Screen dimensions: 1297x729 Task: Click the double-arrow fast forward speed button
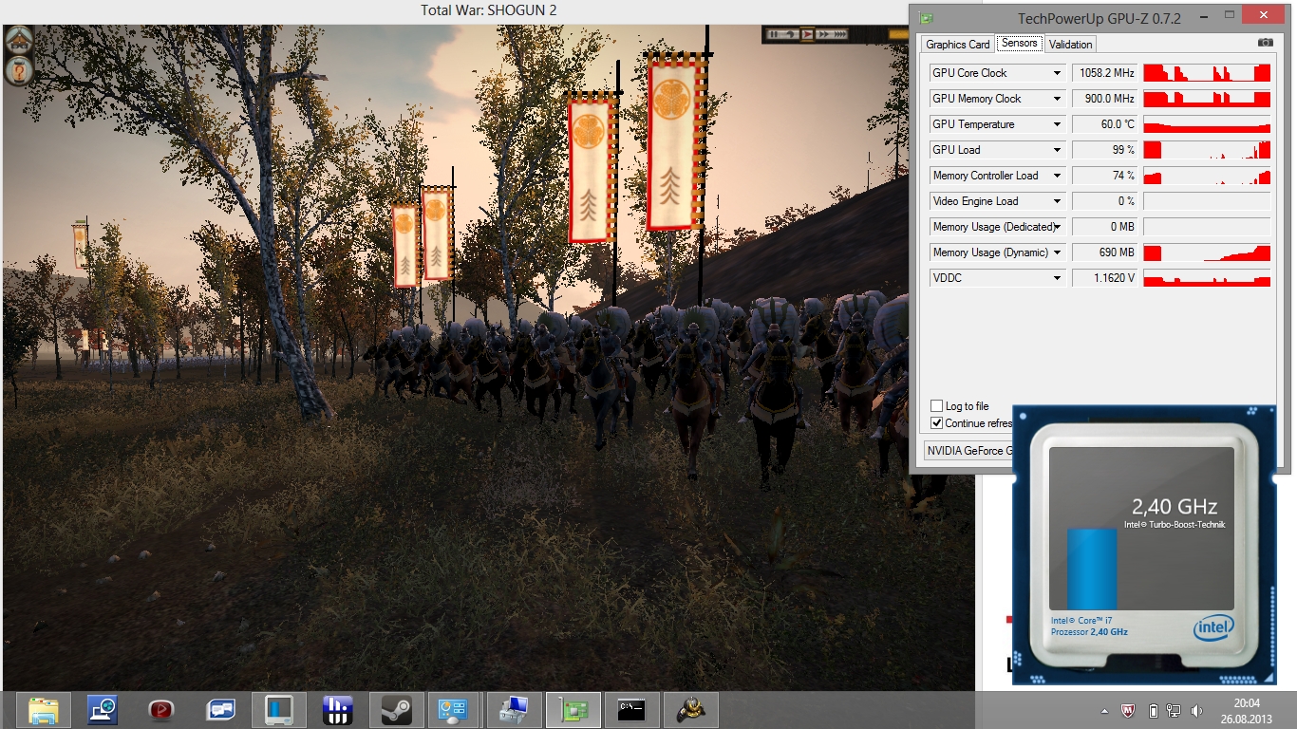(822, 34)
